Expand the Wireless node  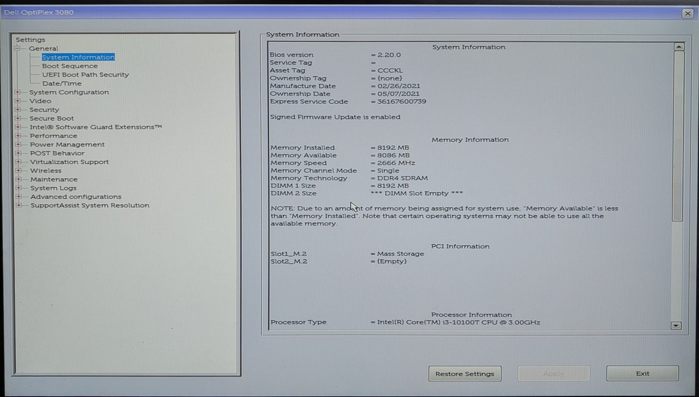18,171
